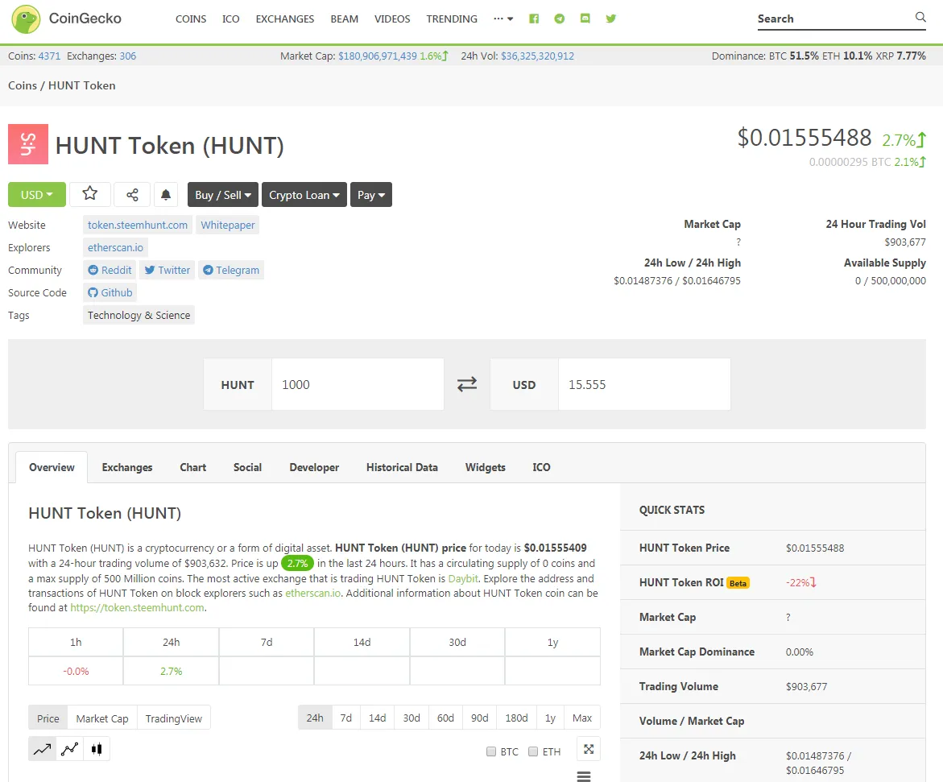Screen dimensions: 943x782
Task: Open the Discord icon in header
Action: coord(585,19)
